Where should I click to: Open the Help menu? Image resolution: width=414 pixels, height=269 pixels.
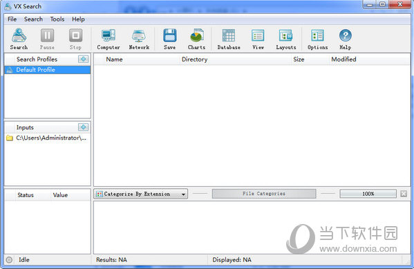[78, 19]
